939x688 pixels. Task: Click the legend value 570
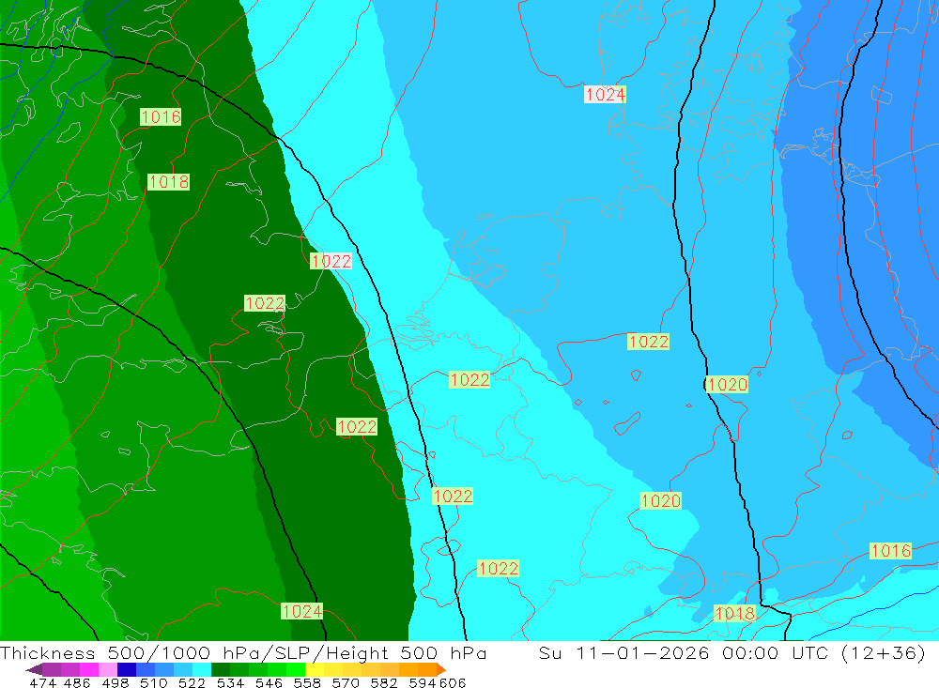346,683
